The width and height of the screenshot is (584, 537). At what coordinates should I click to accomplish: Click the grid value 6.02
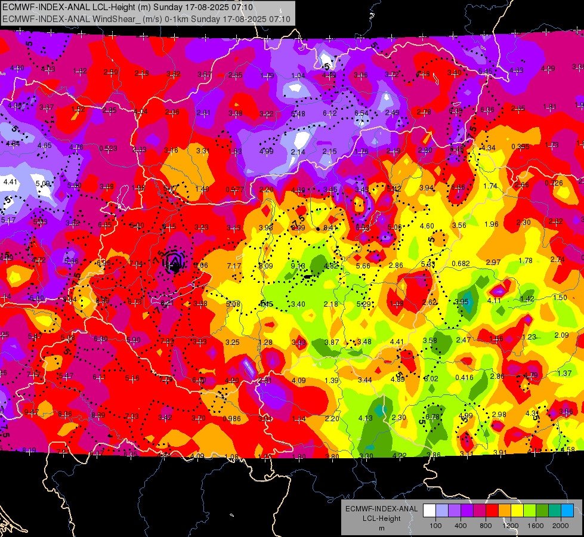[x=431, y=379]
